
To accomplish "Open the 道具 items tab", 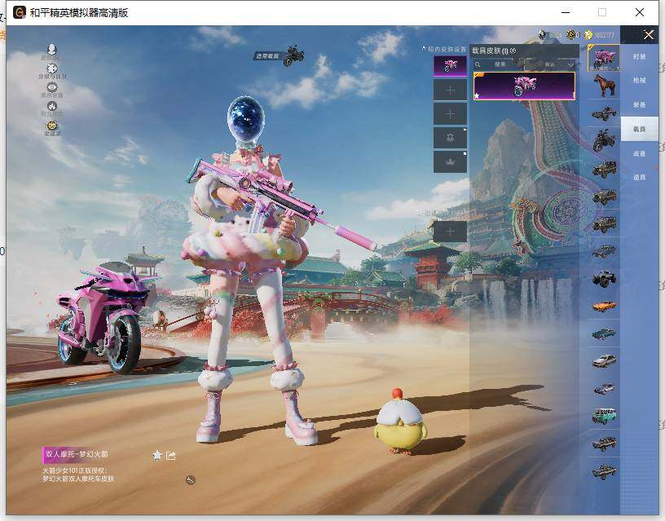I will pyautogui.click(x=639, y=178).
